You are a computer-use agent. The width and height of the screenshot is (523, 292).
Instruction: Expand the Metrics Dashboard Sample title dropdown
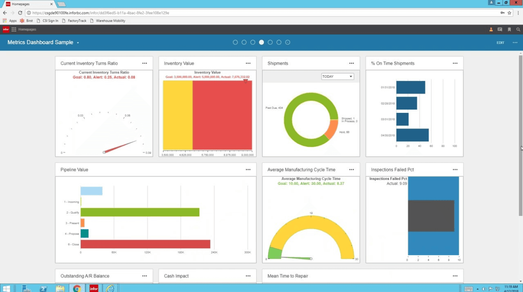tap(78, 42)
